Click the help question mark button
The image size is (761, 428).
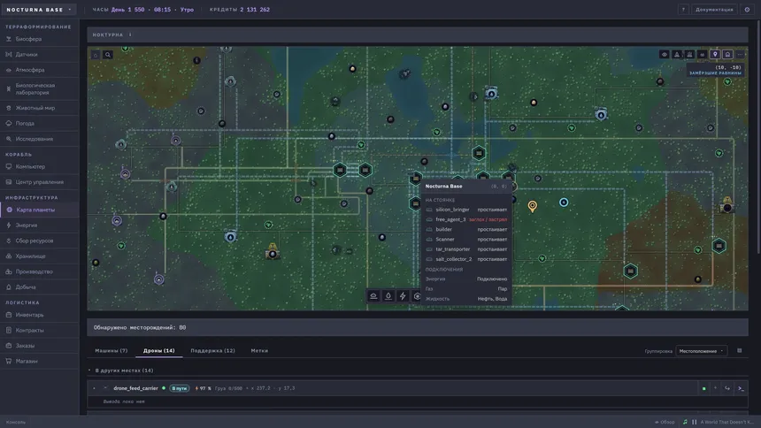(683, 9)
